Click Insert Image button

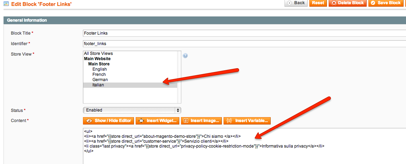[201, 121]
